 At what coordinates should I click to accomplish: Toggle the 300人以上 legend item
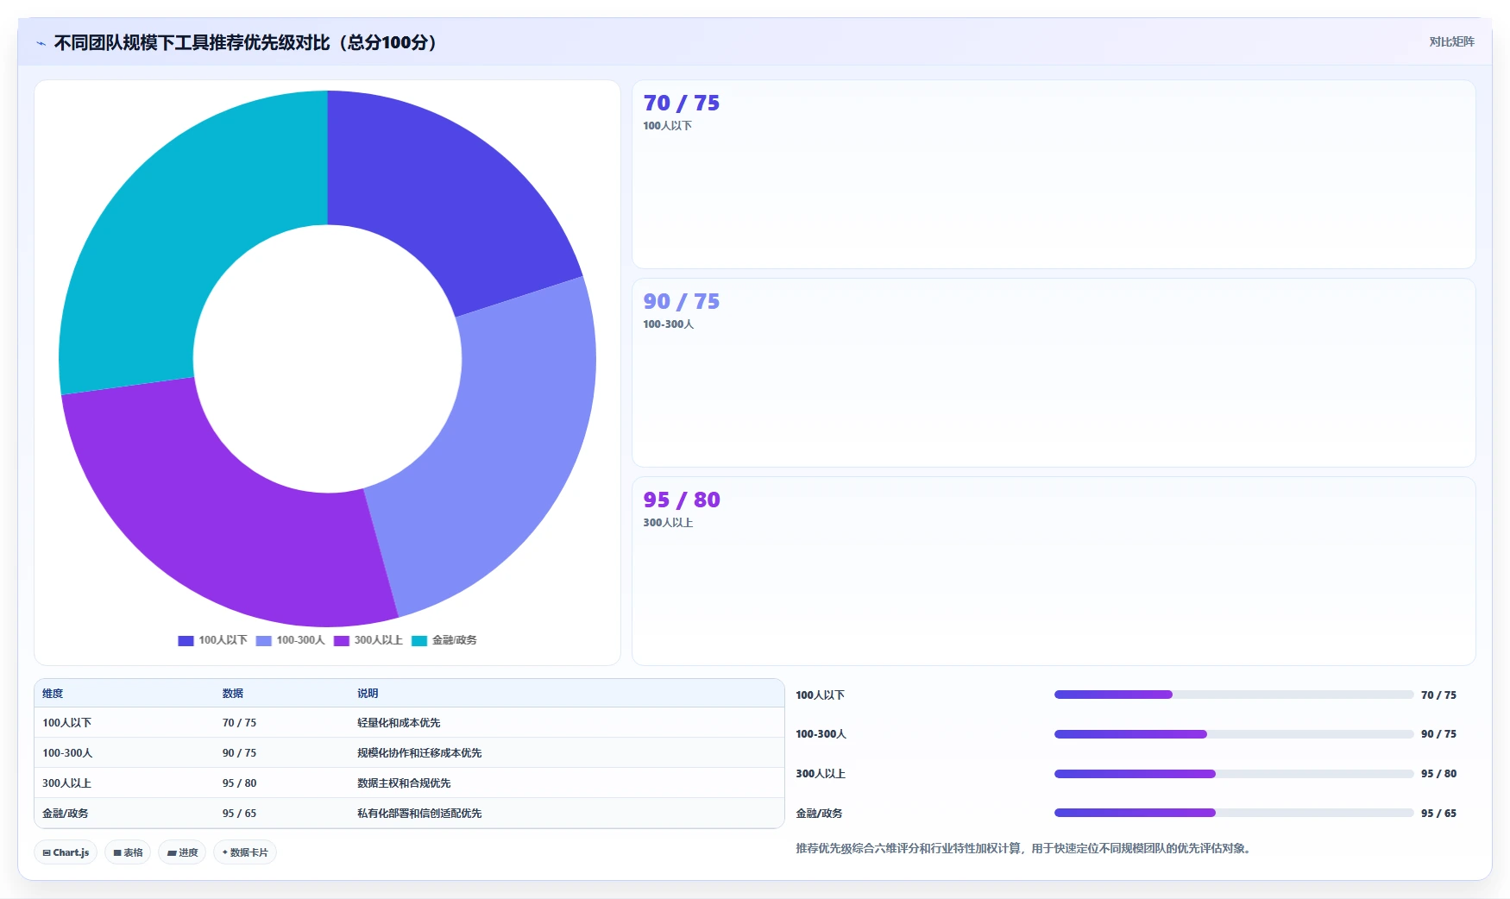368,640
